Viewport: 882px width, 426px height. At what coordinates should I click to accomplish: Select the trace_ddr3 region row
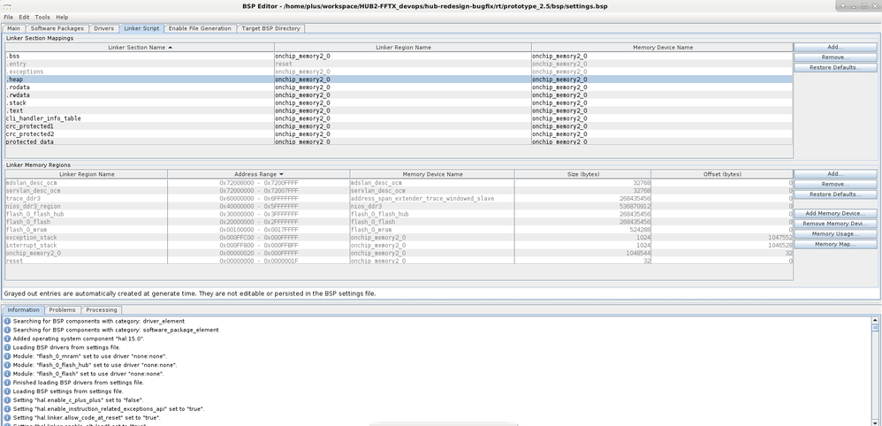399,199
